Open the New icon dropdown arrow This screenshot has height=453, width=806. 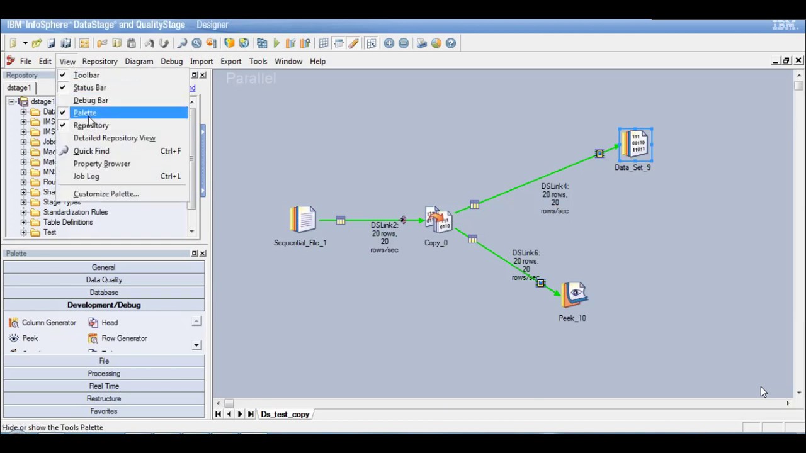coord(25,43)
